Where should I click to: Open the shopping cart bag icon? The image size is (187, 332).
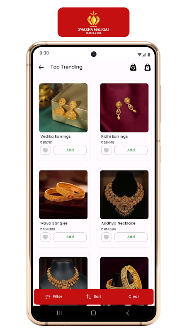coord(148,67)
